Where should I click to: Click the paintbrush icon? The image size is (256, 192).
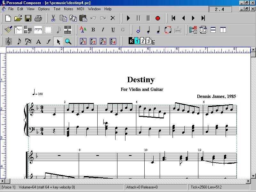8,30
